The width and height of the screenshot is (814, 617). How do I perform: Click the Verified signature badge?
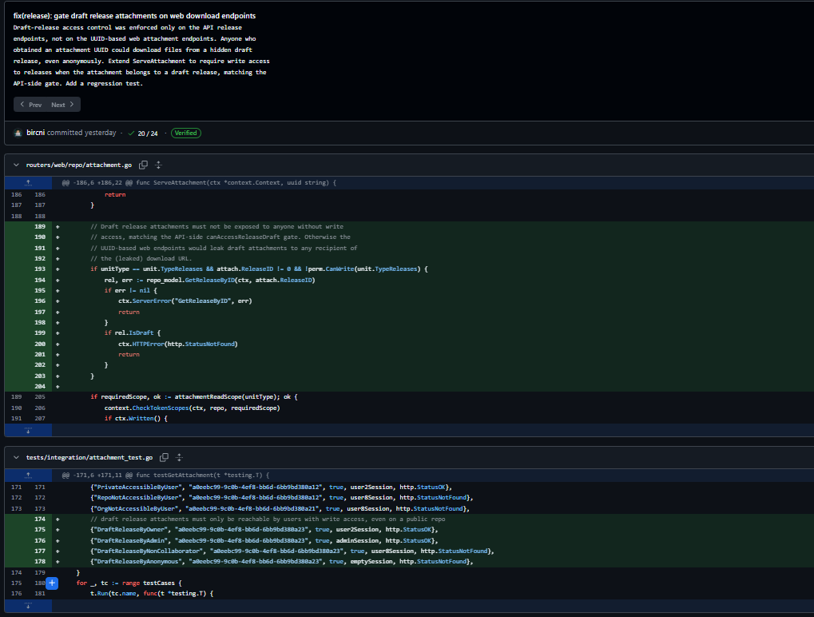[186, 133]
